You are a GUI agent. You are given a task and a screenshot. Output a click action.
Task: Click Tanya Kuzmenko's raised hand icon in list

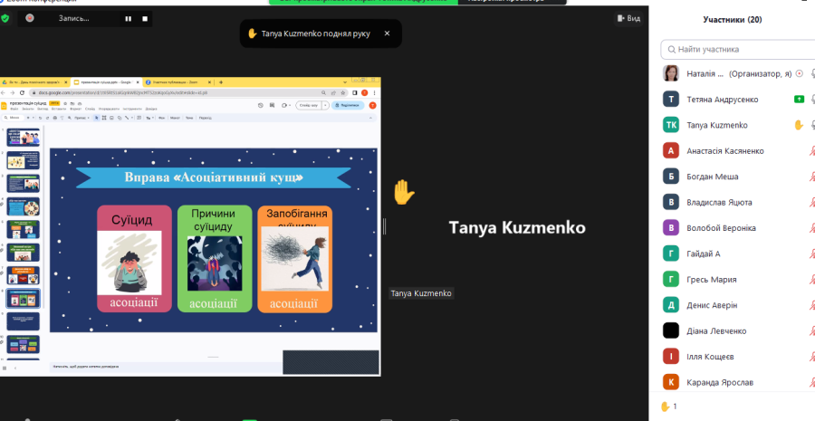(798, 125)
